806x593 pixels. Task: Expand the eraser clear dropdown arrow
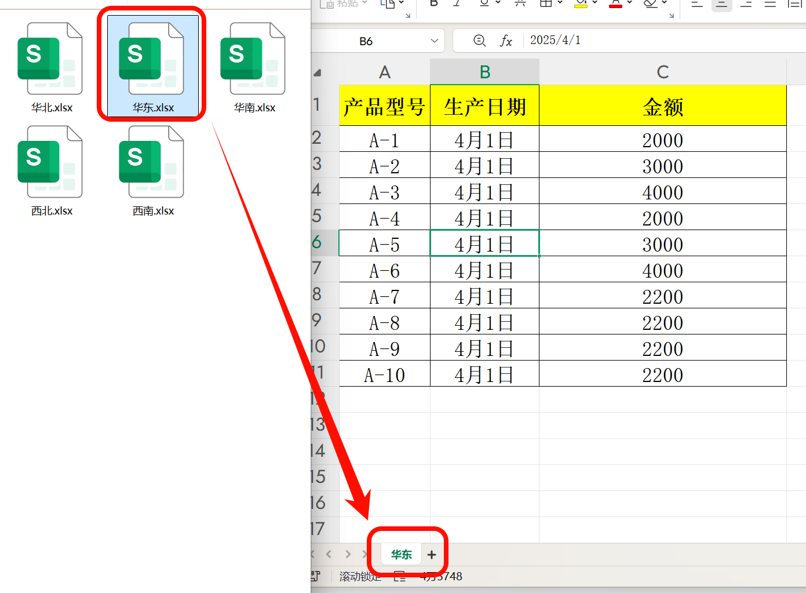pyautogui.click(x=664, y=3)
